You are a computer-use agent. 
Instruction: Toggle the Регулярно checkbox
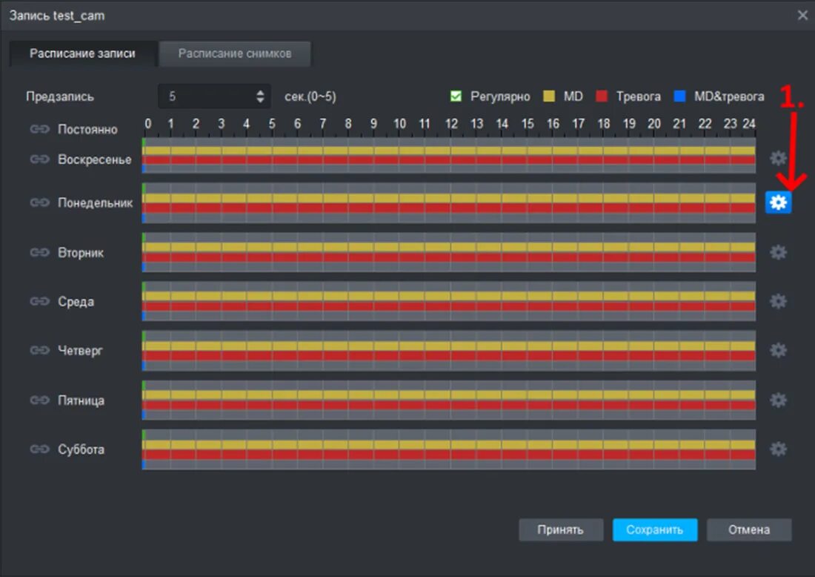tap(456, 96)
